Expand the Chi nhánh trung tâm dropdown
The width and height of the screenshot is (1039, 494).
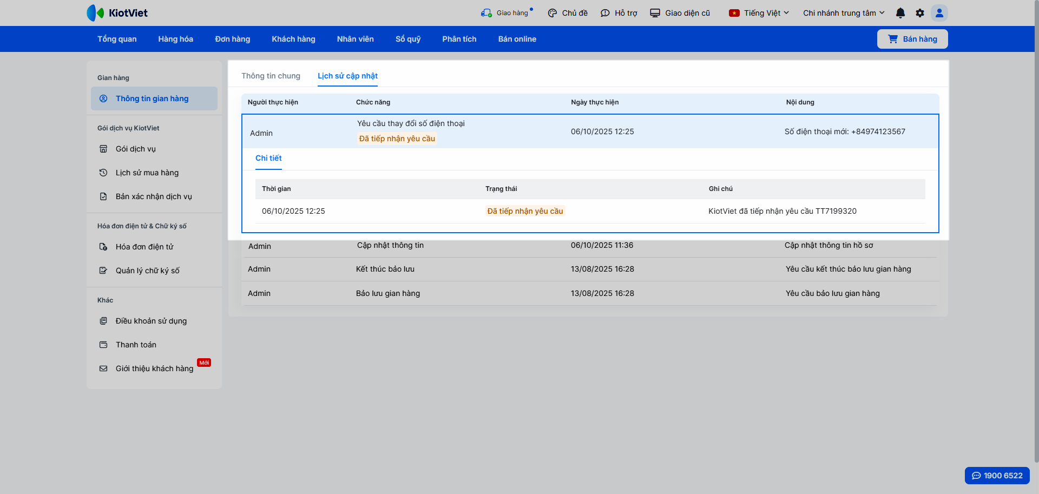click(x=844, y=13)
